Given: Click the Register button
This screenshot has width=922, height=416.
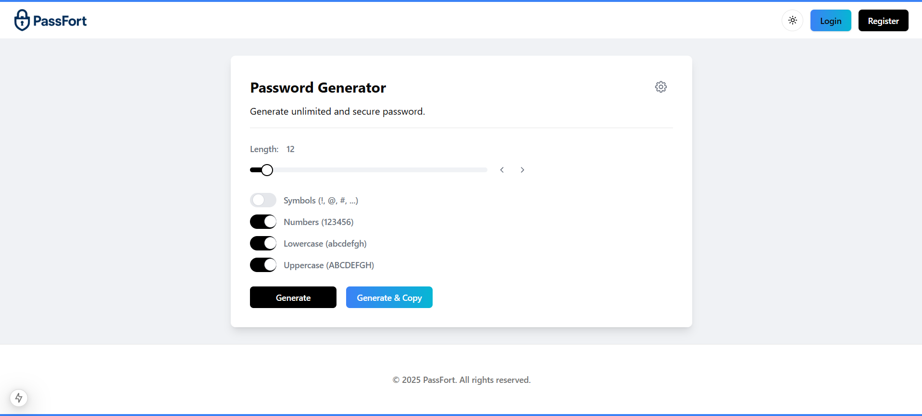Looking at the screenshot, I should pos(883,21).
